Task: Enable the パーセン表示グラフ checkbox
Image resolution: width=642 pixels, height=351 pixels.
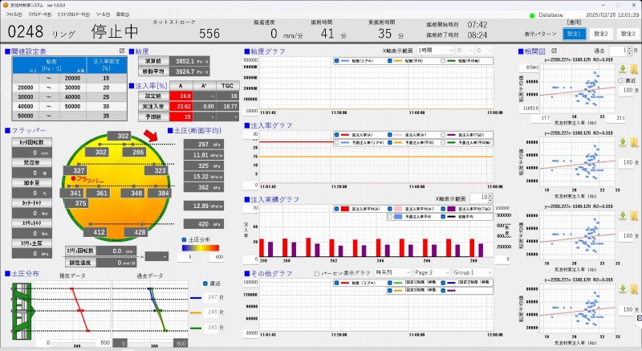Action: (317, 272)
